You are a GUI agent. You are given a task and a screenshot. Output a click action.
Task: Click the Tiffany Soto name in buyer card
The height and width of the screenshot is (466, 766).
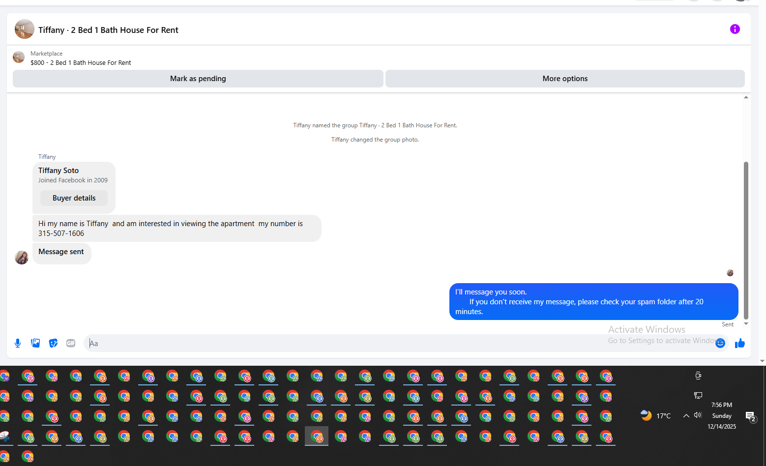(59, 171)
